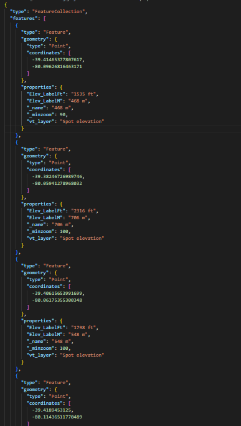Click the Elev_LabelM "706 m" value
Viewport: 241px width, 426px height.
78,217
